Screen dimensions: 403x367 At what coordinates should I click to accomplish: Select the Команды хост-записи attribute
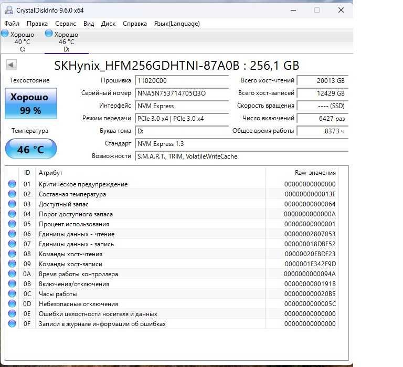tap(70, 264)
